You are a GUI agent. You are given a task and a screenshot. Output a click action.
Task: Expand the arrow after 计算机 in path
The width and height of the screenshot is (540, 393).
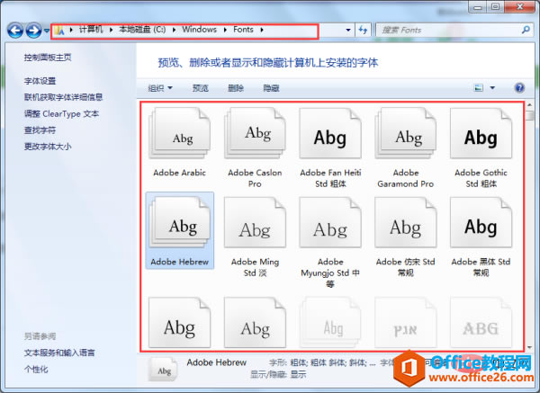(x=111, y=30)
